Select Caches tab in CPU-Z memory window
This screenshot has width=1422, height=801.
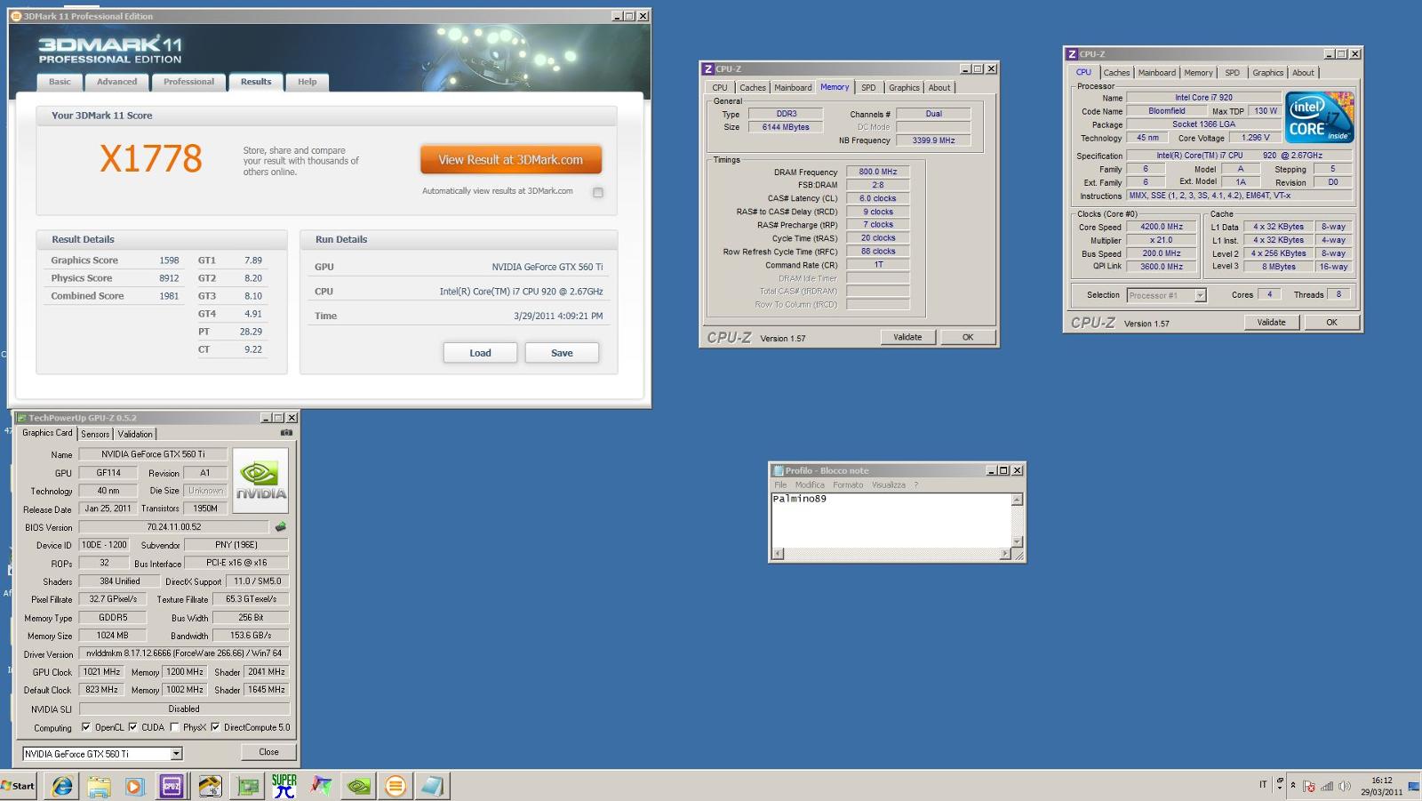tap(753, 87)
